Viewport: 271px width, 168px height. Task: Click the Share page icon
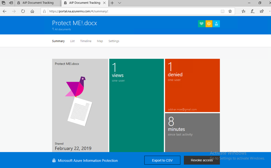tap(262, 11)
